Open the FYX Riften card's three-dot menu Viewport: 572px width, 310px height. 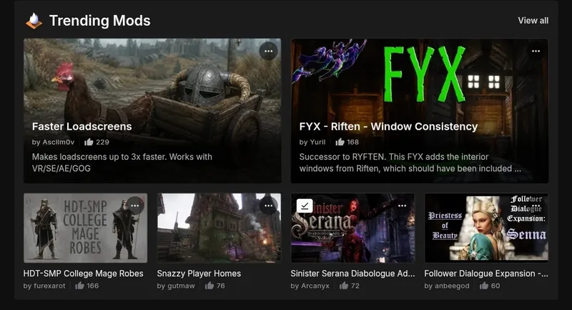coord(536,52)
